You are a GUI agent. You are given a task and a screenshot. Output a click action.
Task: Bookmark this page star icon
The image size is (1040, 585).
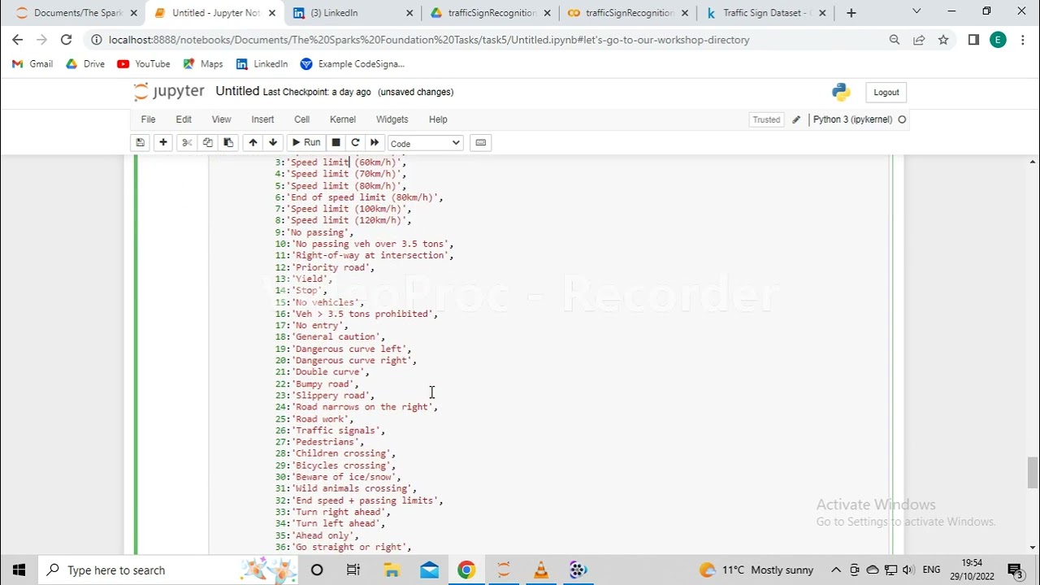[x=943, y=40]
